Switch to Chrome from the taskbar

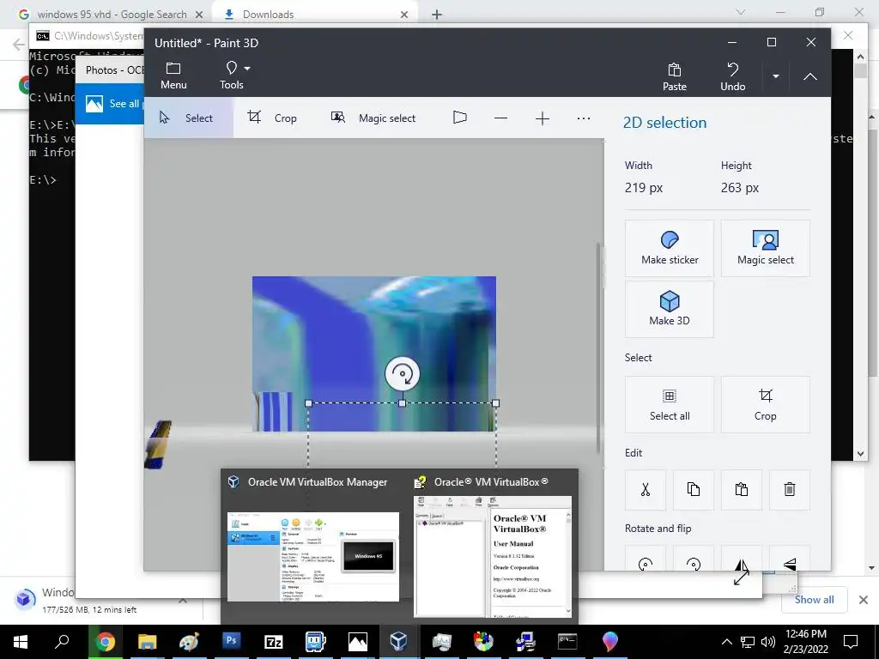pos(105,642)
